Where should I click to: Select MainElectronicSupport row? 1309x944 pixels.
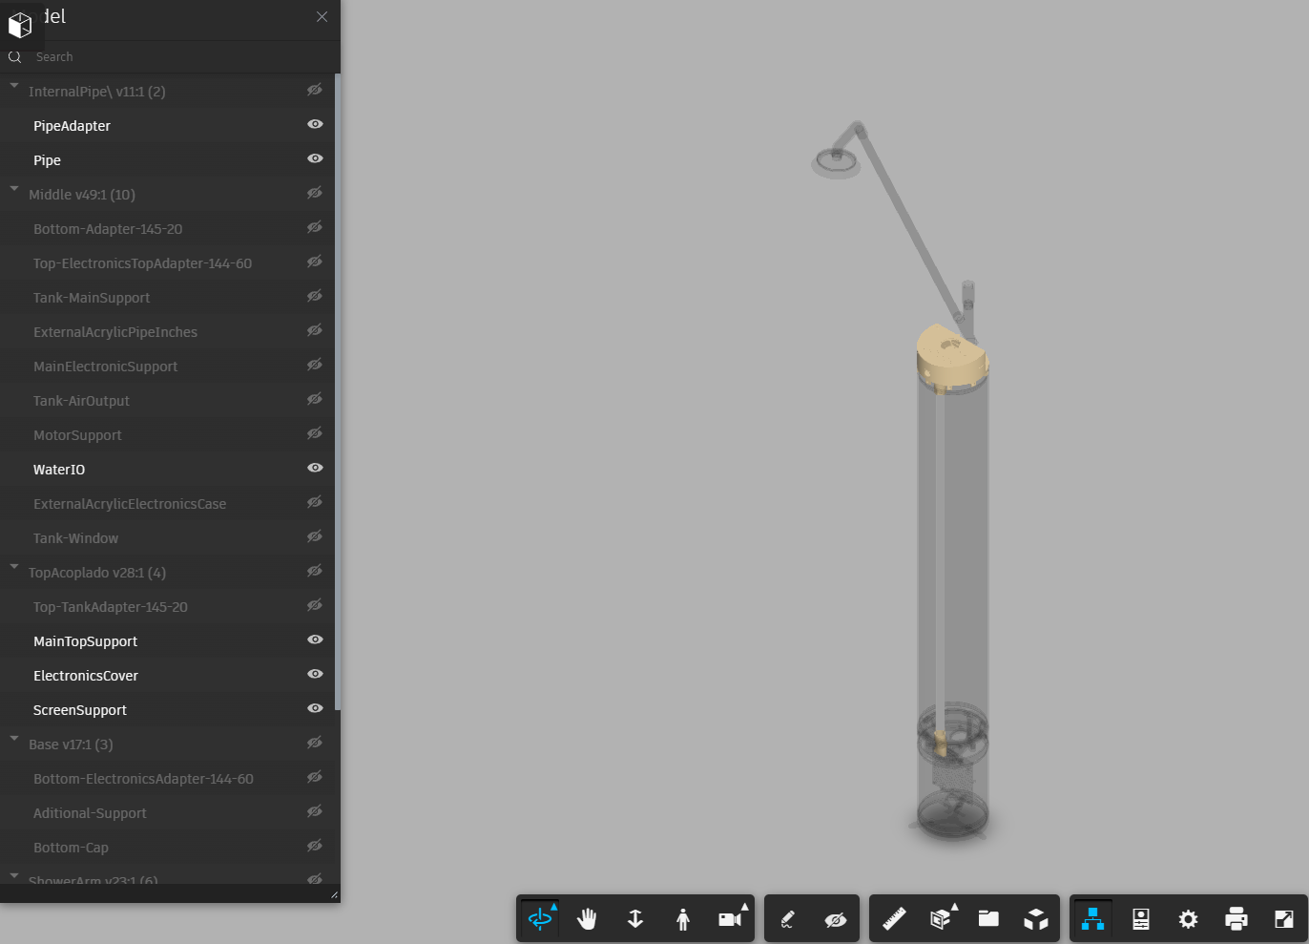pyautogui.click(x=167, y=367)
